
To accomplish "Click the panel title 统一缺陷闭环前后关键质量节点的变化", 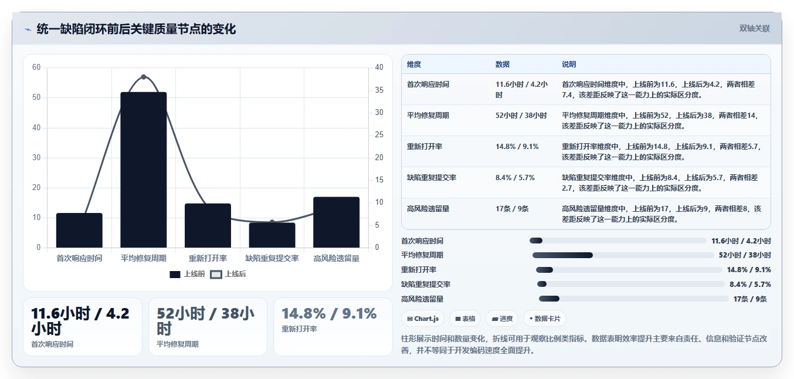I will [x=136, y=29].
